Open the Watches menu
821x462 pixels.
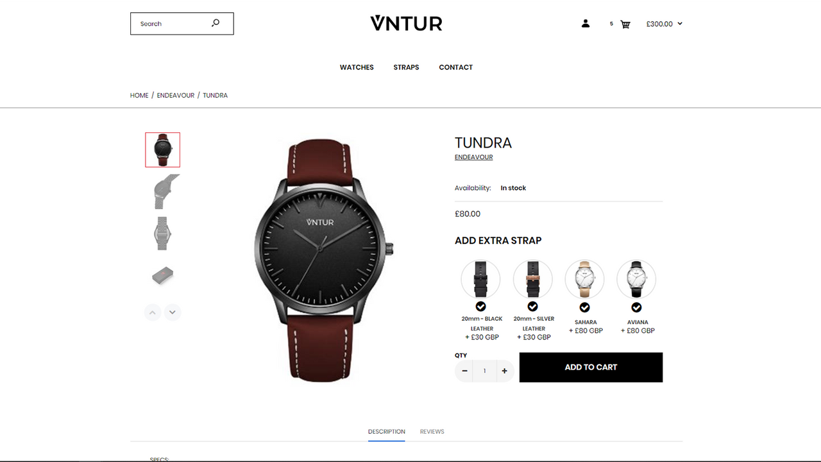pyautogui.click(x=357, y=67)
